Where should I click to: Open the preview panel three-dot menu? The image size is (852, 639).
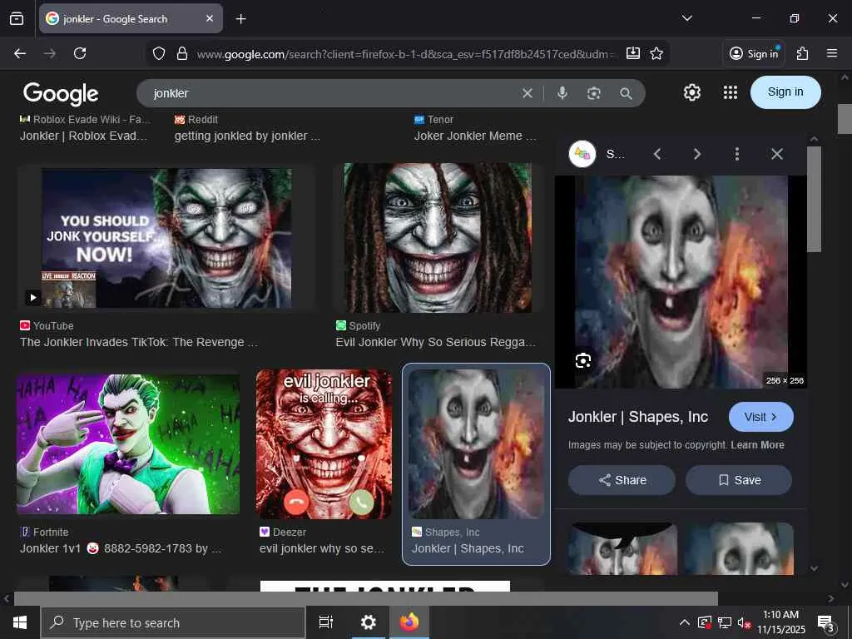(x=737, y=154)
